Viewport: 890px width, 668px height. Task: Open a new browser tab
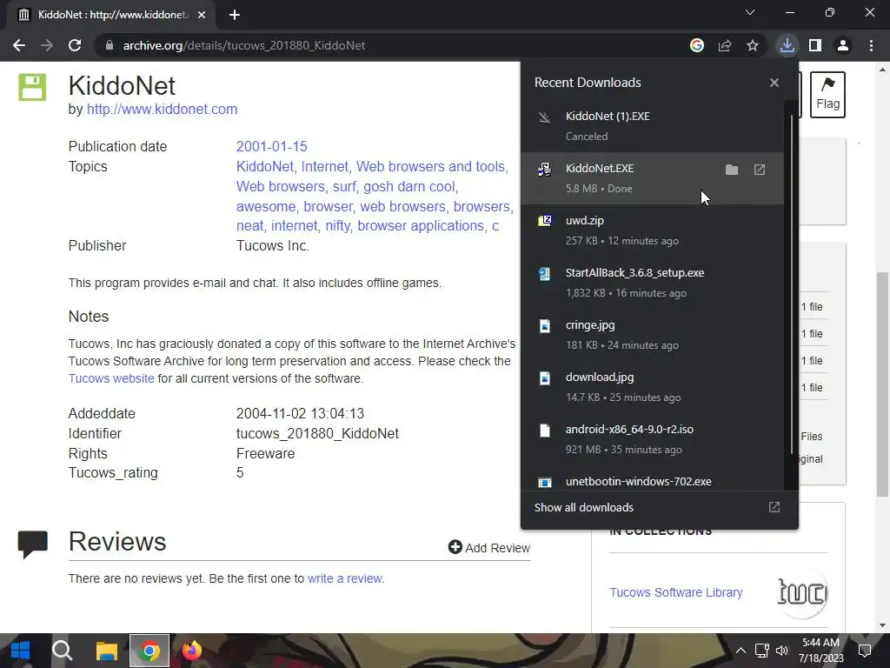(235, 16)
